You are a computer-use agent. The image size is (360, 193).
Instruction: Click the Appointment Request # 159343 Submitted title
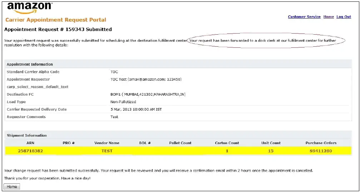(58, 29)
